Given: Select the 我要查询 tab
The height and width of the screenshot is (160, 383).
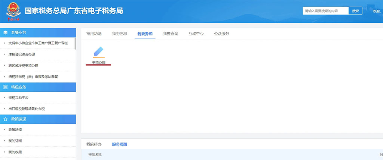Looking at the screenshot, I should [x=171, y=34].
